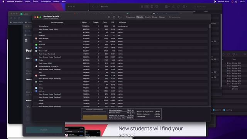Sort by the Nom du processus column
247x139 pixels.
tap(57, 22)
